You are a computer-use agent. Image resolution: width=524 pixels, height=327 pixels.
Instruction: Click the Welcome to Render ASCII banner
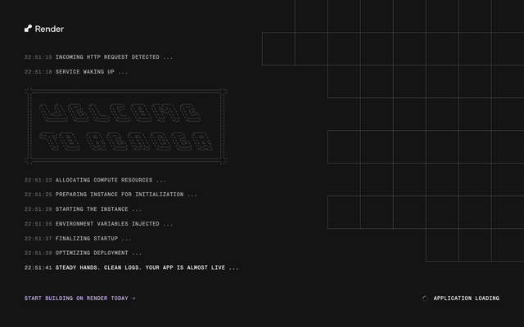coord(126,126)
